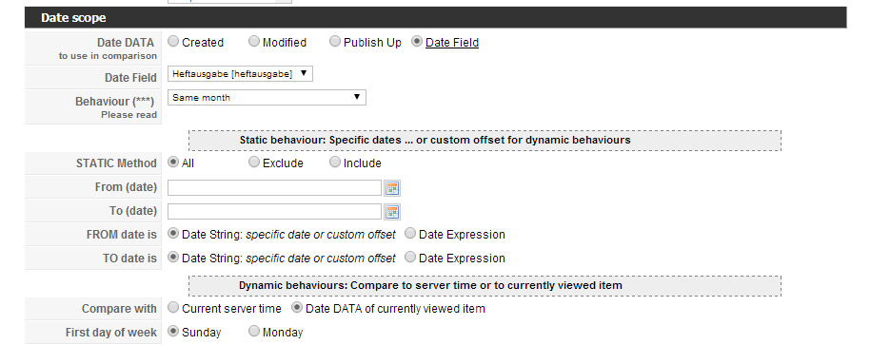
Task: Open the Heftausgabe Date Field dropdown
Action: pyautogui.click(x=240, y=74)
